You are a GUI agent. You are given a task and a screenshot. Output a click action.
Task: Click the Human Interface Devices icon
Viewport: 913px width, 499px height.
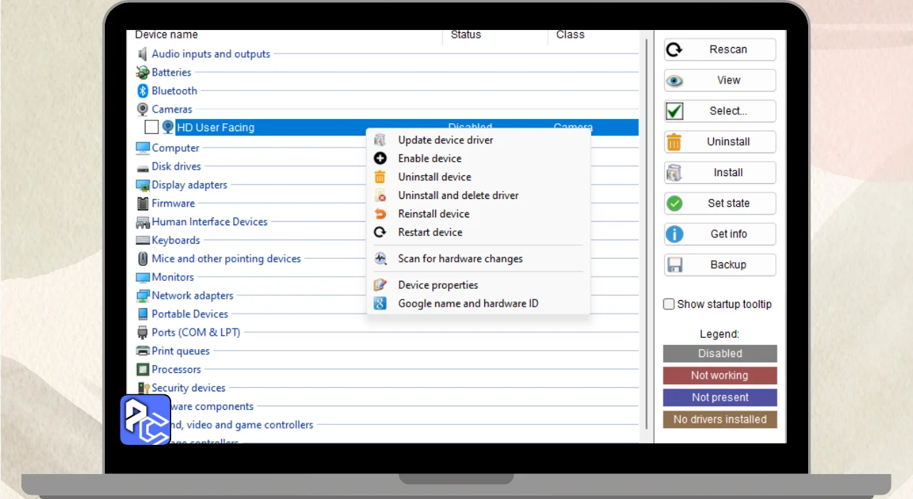[x=143, y=222]
